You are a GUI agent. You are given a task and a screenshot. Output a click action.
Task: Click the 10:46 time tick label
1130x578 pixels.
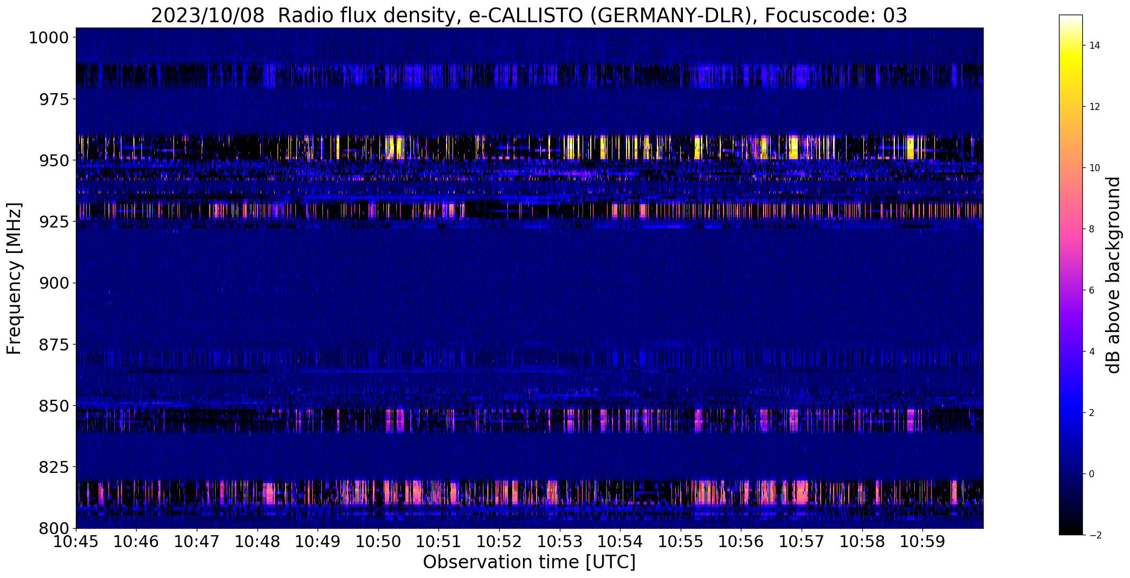[137, 542]
